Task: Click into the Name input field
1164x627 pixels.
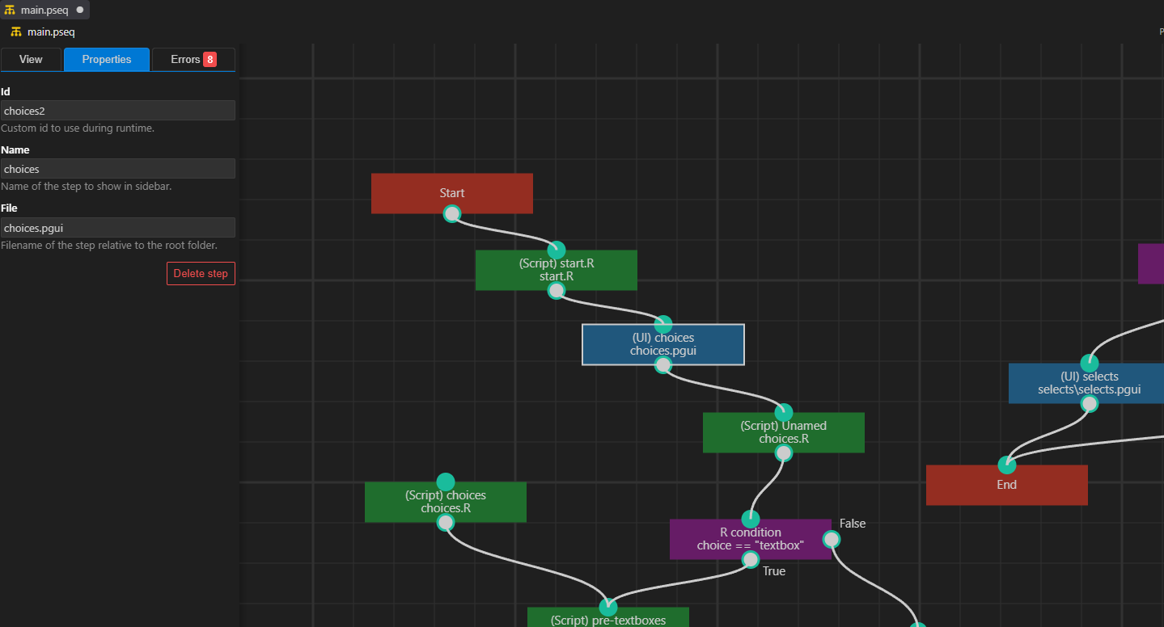Action: point(118,169)
